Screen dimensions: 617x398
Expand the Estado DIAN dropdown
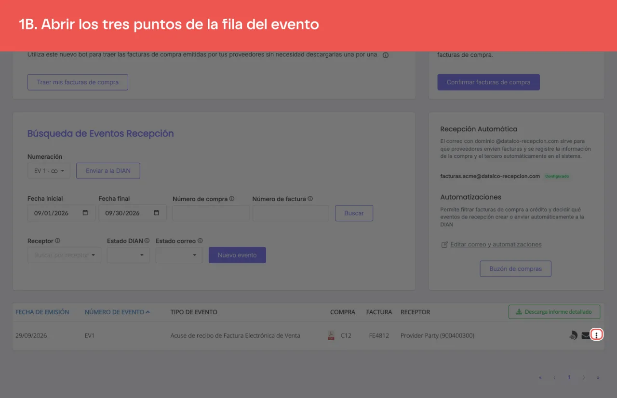coord(128,255)
